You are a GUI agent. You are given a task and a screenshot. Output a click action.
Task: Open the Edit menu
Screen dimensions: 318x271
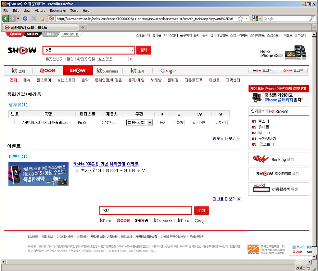click(16, 11)
